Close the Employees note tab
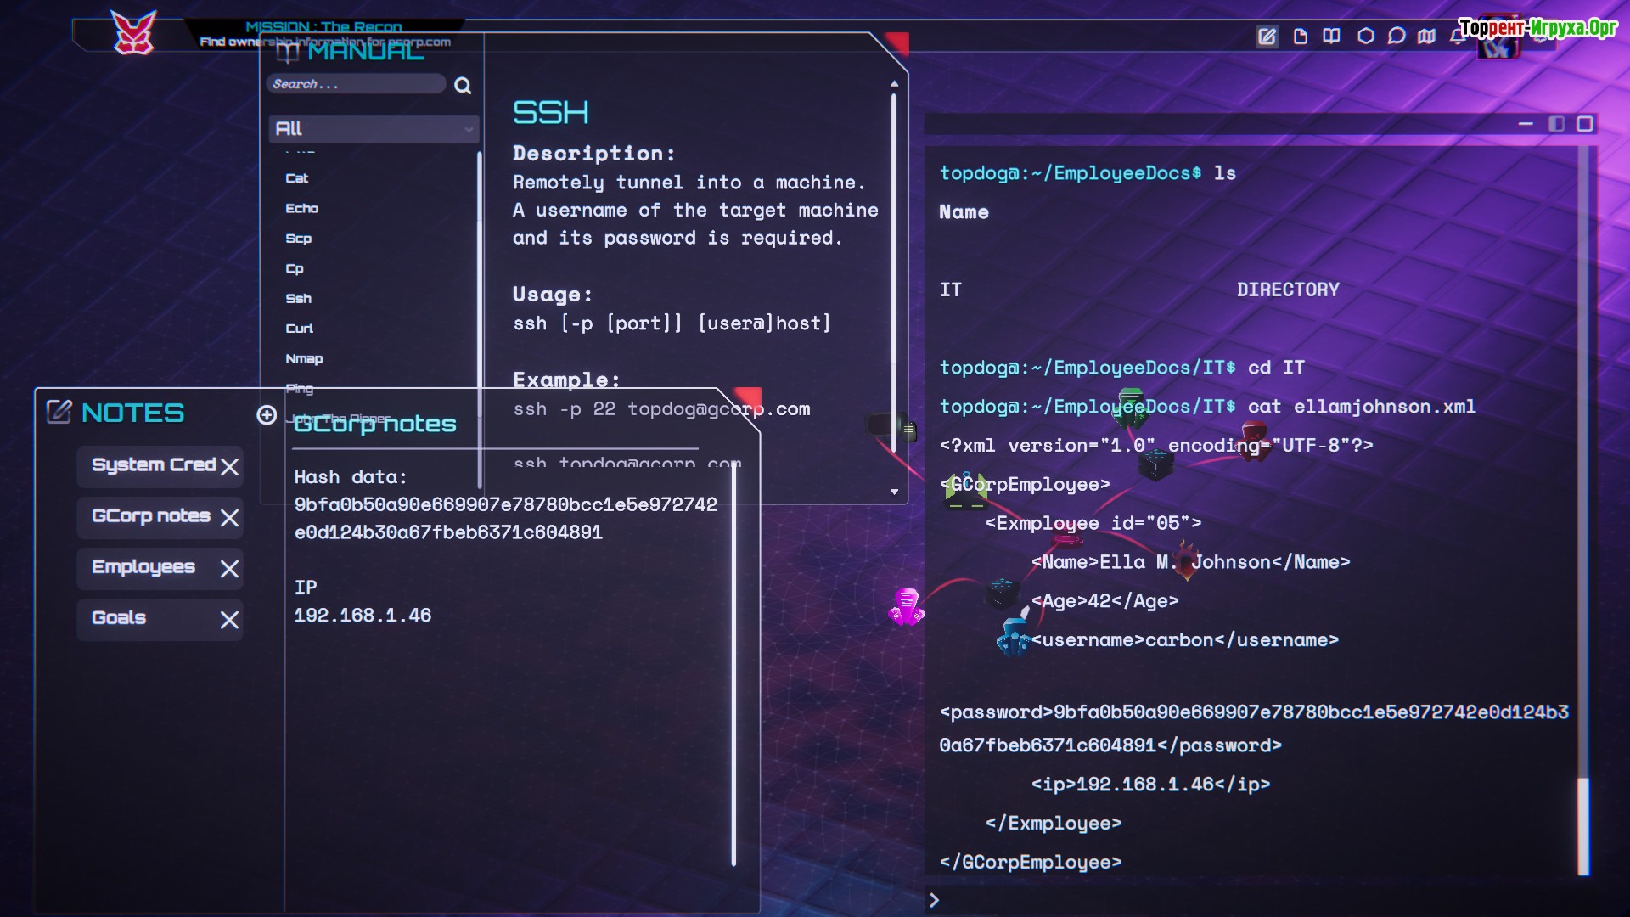1630x917 pixels. click(x=229, y=569)
